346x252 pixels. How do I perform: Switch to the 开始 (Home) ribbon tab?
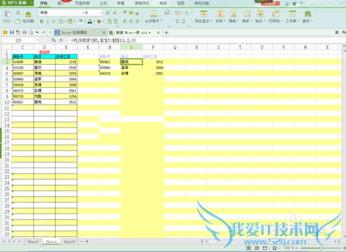pos(44,3)
